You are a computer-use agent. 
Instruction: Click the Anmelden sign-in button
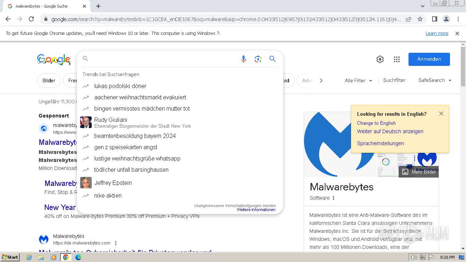tap(429, 59)
